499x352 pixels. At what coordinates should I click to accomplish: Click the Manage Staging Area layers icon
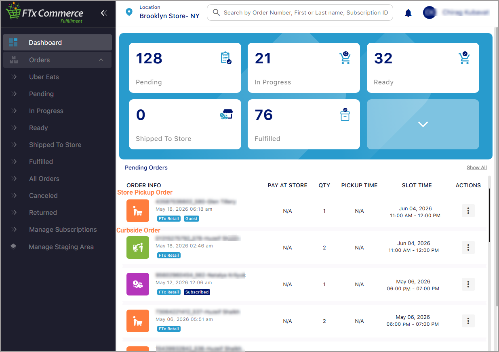(x=13, y=246)
